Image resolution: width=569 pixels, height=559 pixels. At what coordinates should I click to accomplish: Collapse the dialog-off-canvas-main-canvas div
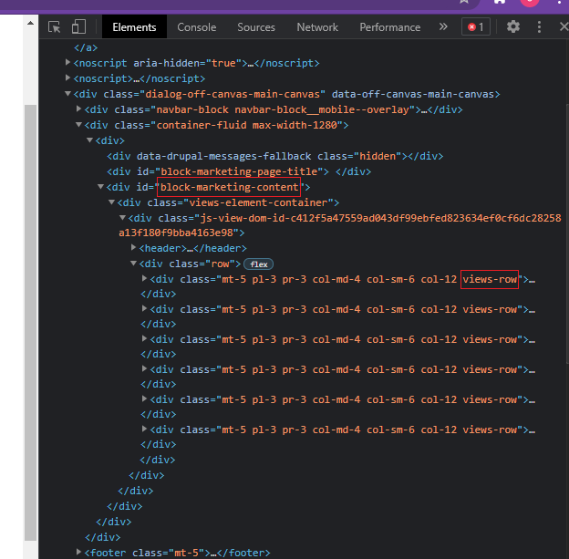pos(67,94)
